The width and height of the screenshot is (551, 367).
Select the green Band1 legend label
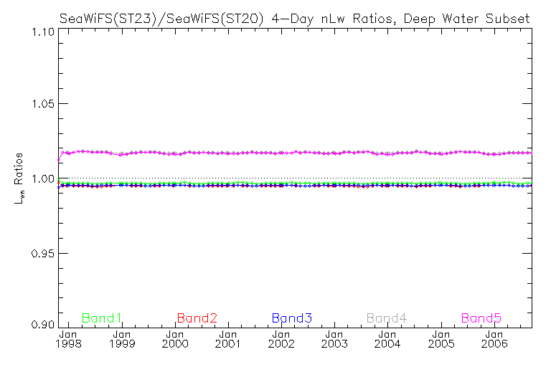pyautogui.click(x=102, y=318)
